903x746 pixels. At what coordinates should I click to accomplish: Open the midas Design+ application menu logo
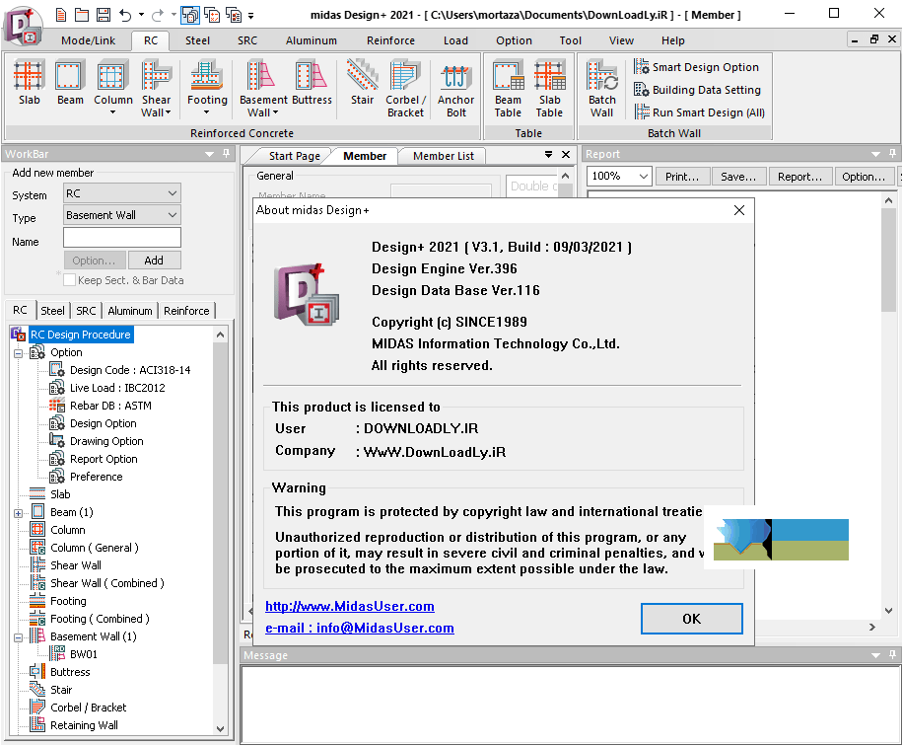23,26
